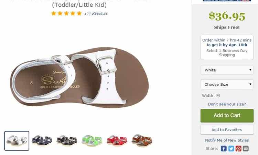
Task: Click the five-star rating icons
Action: 66,13
